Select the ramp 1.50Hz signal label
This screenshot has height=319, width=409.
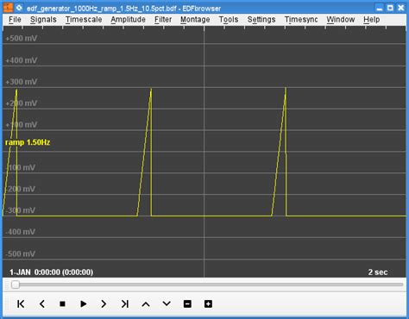coord(28,142)
